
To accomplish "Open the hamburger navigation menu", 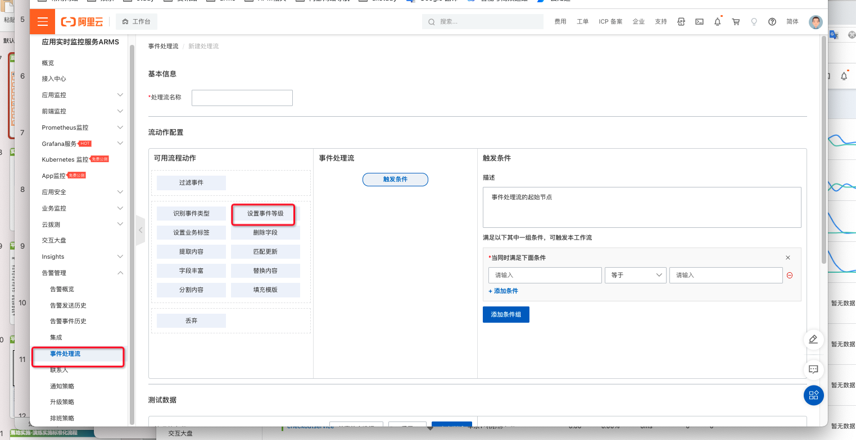I will 43,21.
